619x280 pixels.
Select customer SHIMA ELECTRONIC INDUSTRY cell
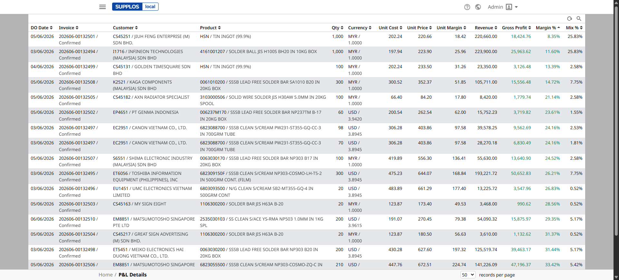click(154, 161)
